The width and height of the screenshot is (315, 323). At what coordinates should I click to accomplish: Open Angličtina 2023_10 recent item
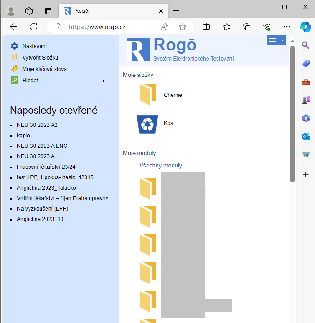pos(40,219)
